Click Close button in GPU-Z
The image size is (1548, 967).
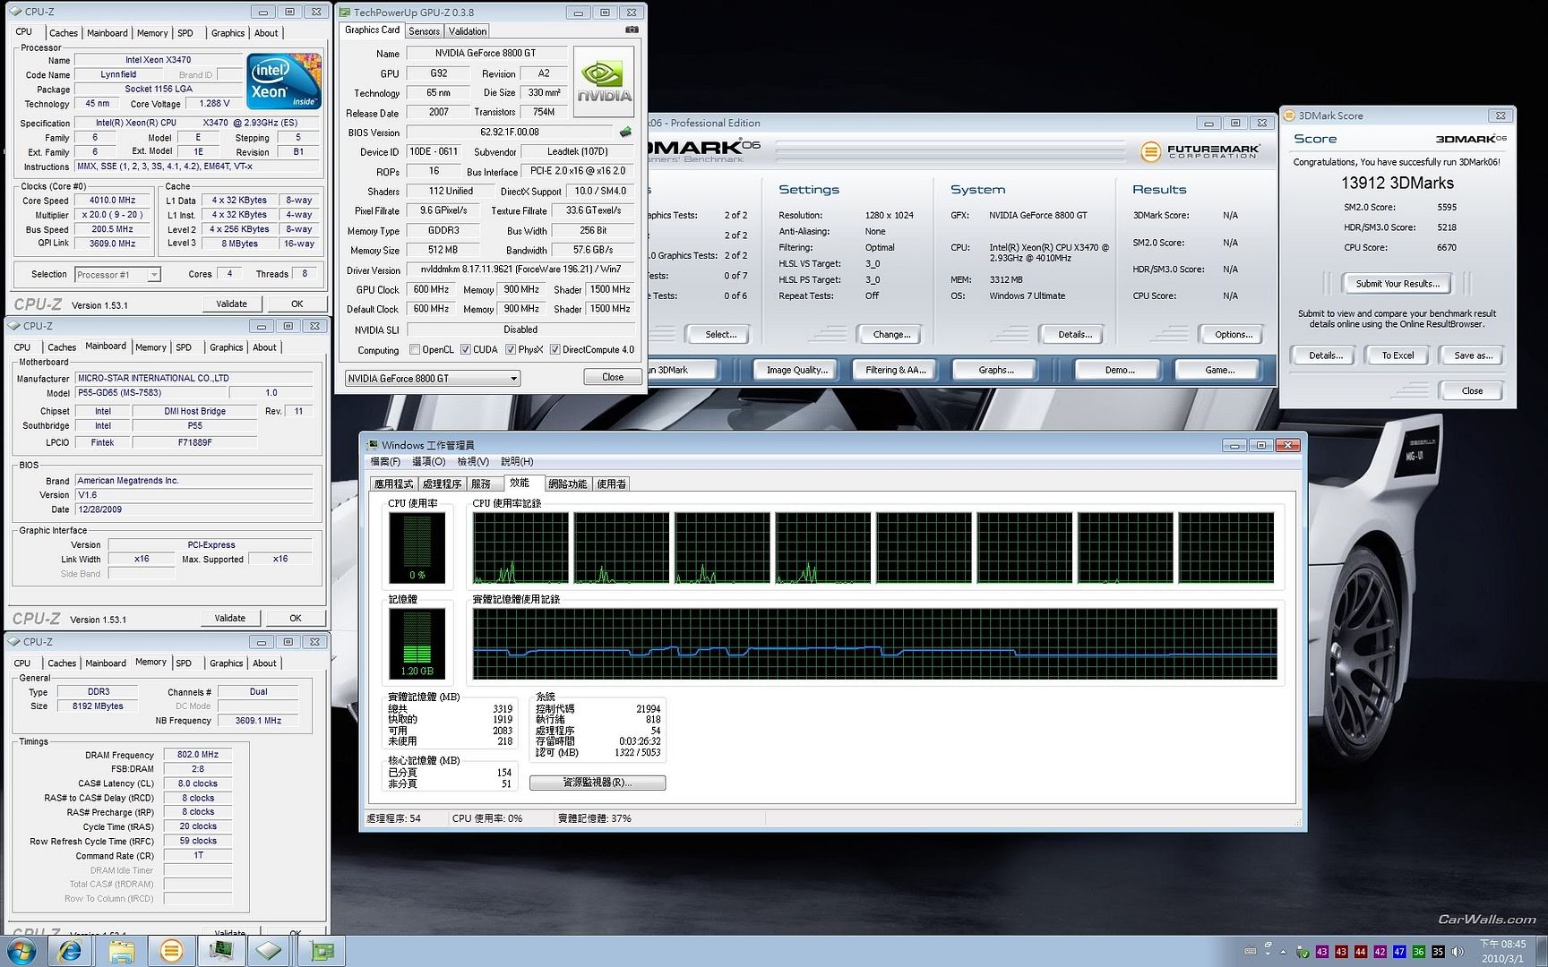pos(613,377)
